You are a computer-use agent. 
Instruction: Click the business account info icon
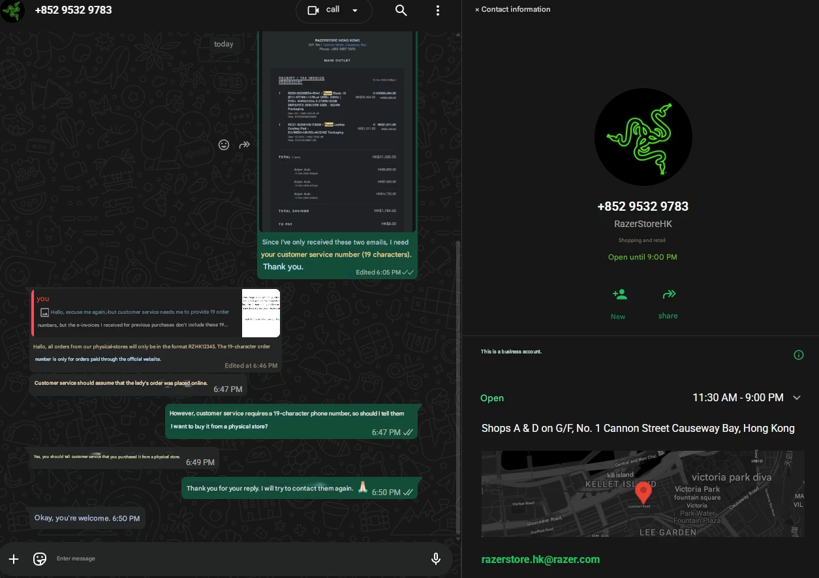[799, 356]
